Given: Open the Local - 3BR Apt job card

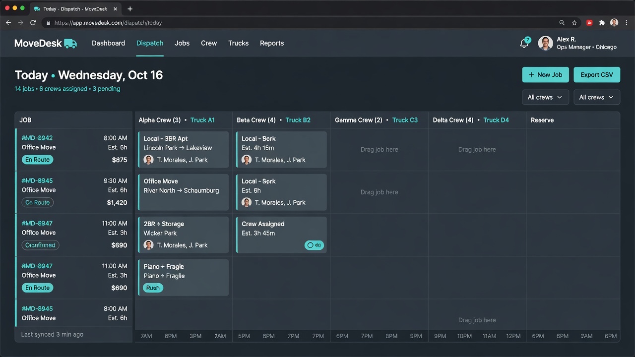Looking at the screenshot, I should click(184, 149).
